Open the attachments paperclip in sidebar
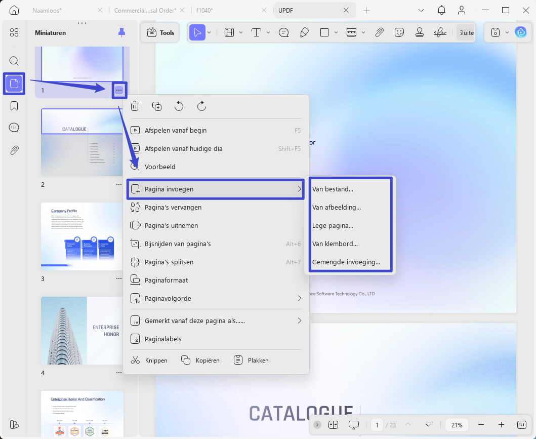Viewport: 536px width, 439px height. (x=14, y=150)
